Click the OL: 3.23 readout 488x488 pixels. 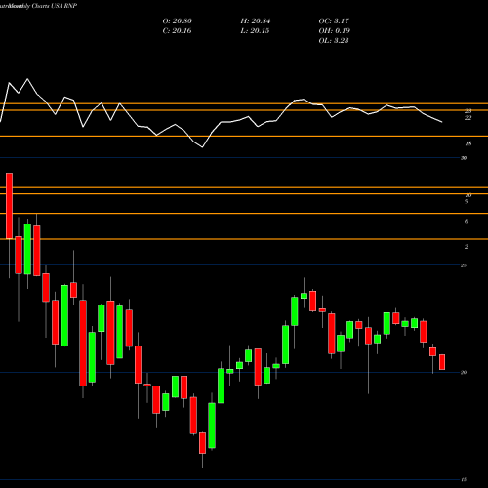334,41
